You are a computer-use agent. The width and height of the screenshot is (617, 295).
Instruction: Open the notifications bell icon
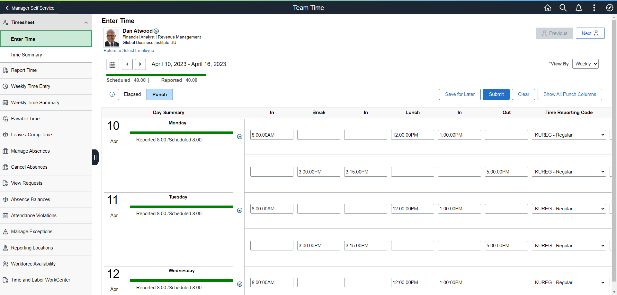(578, 8)
